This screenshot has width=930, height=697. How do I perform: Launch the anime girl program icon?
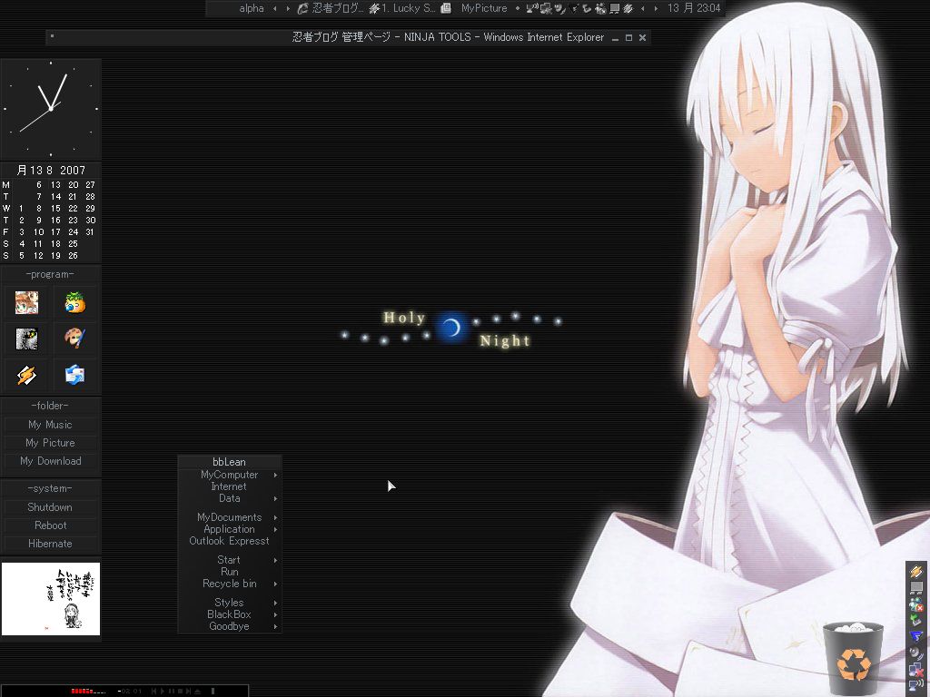click(26, 303)
